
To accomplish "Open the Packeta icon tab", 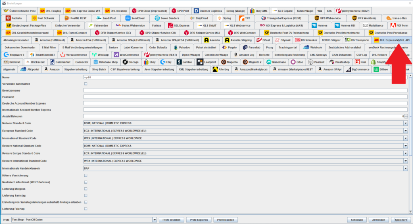I will [8, 18].
